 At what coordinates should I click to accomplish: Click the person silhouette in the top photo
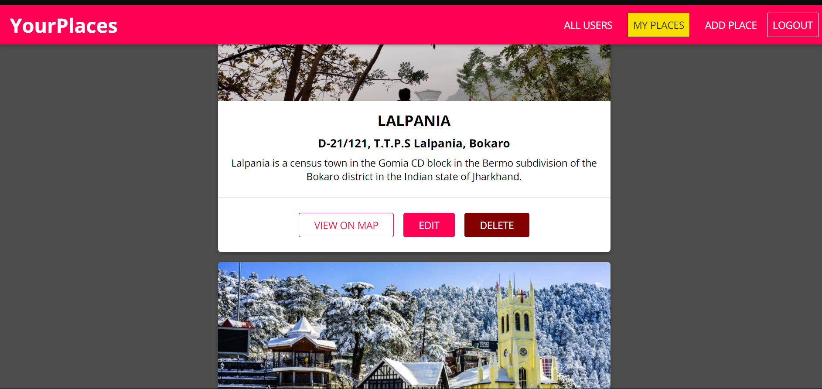404,94
